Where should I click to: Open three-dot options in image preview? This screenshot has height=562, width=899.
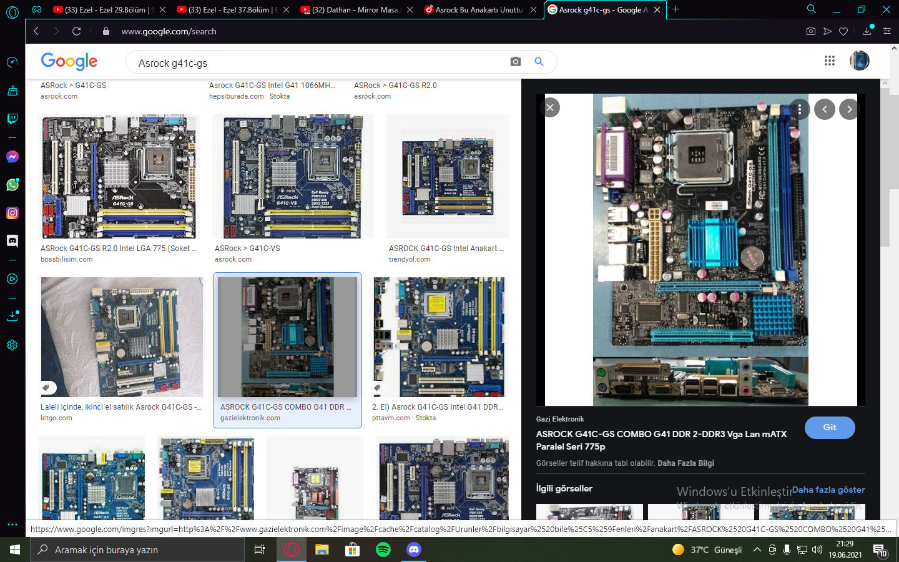799,109
